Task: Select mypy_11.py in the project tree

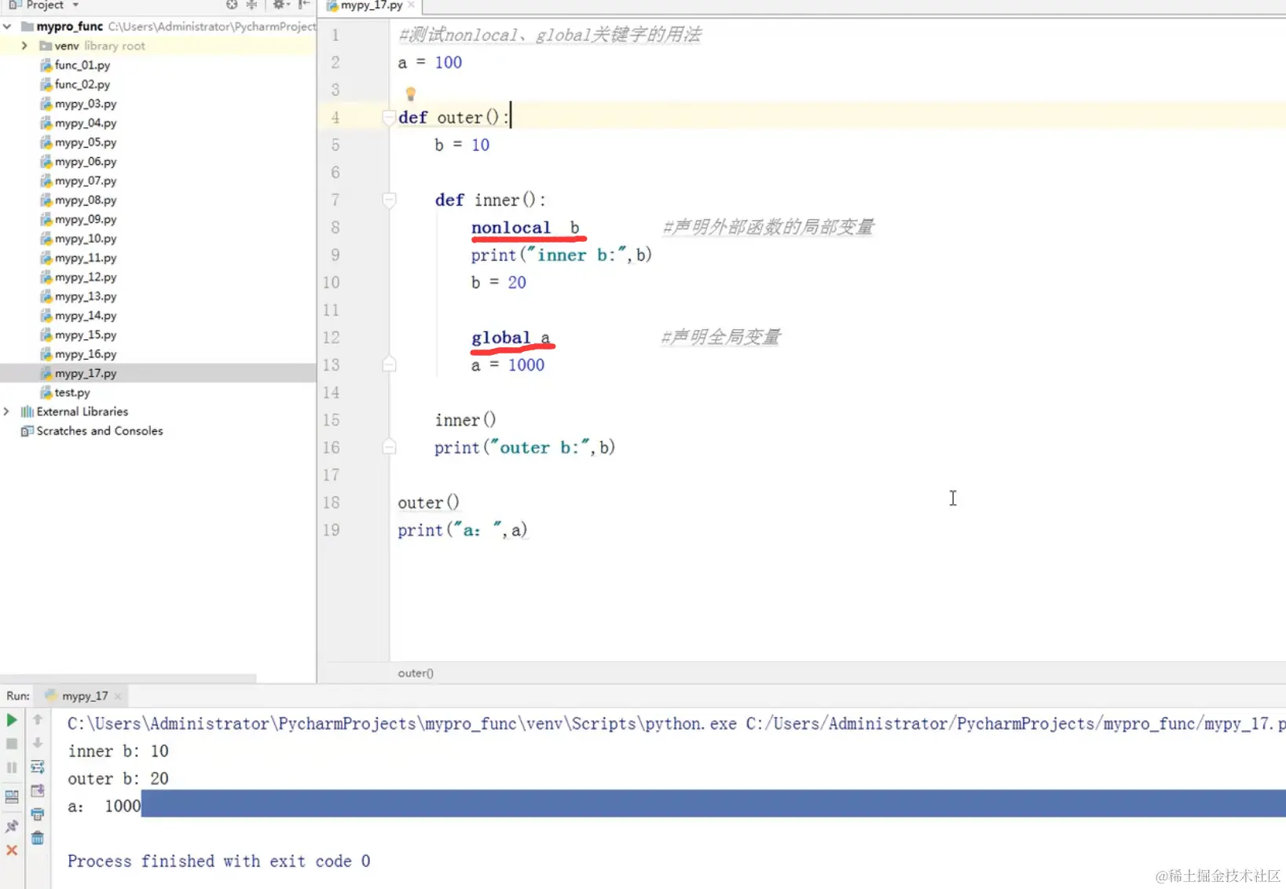Action: point(86,258)
